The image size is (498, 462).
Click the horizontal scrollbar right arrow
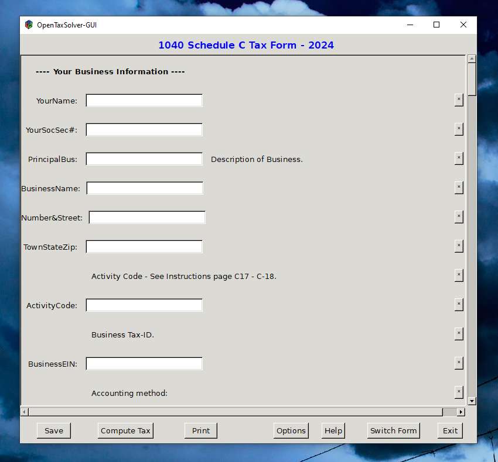pos(461,412)
